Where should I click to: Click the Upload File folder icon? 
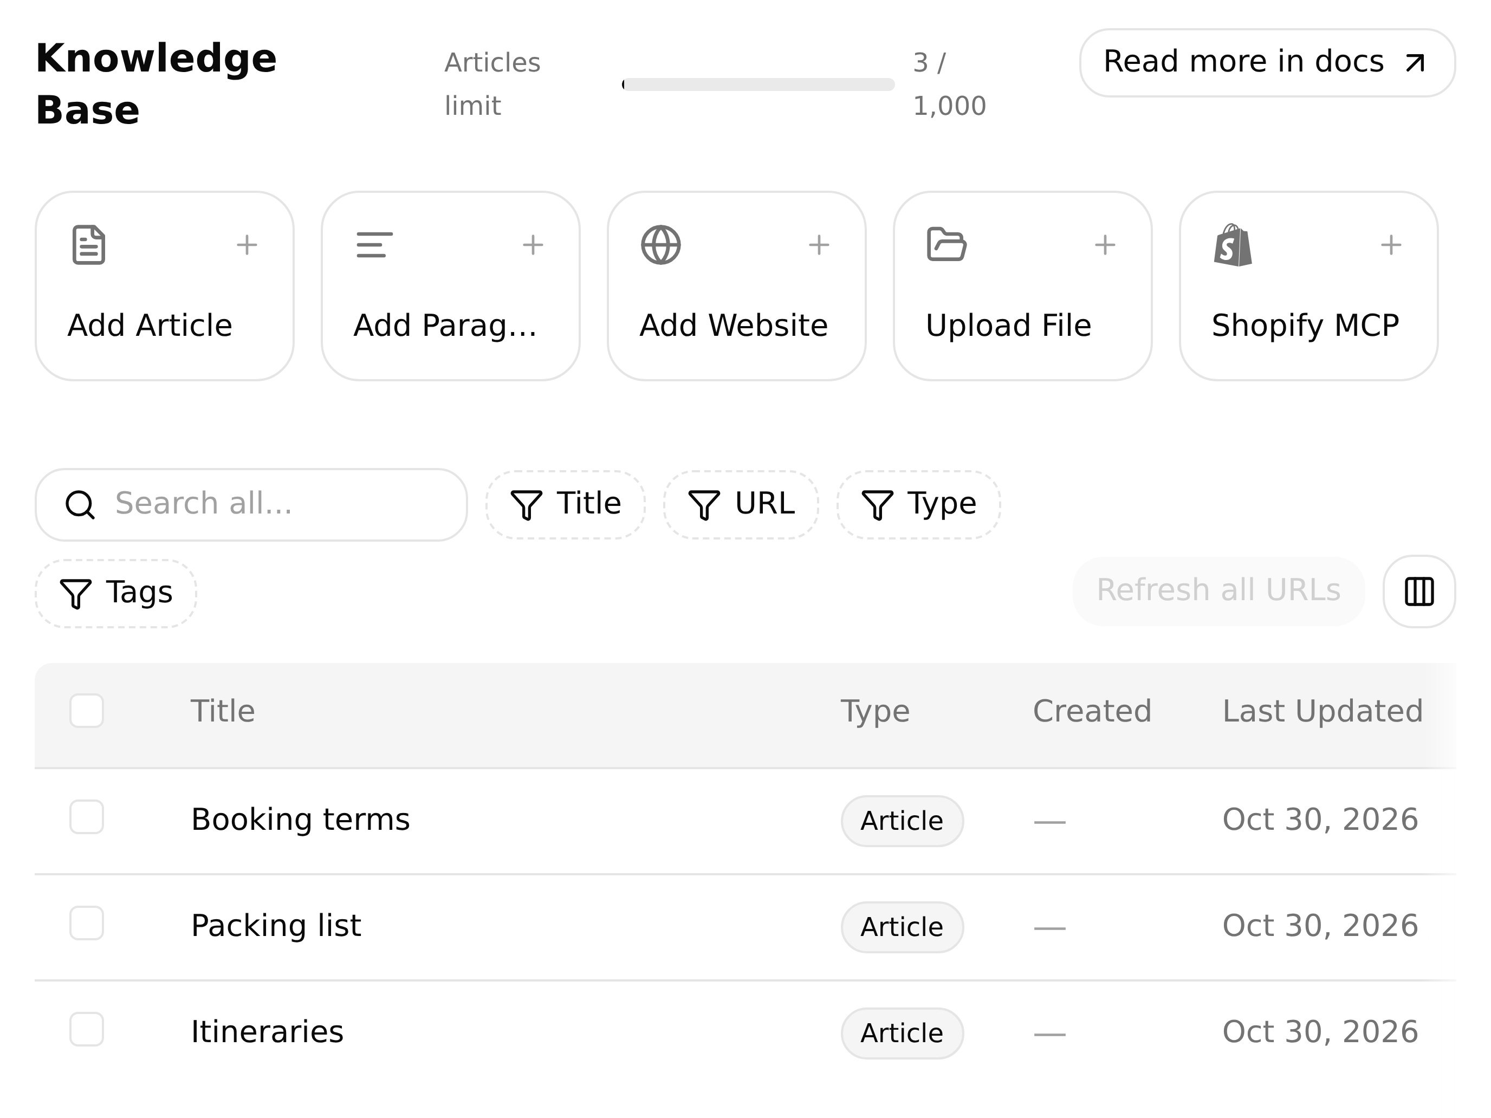click(x=947, y=244)
